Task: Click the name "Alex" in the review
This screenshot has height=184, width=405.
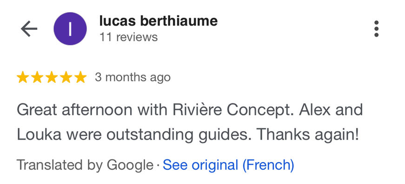Action: (x=315, y=110)
